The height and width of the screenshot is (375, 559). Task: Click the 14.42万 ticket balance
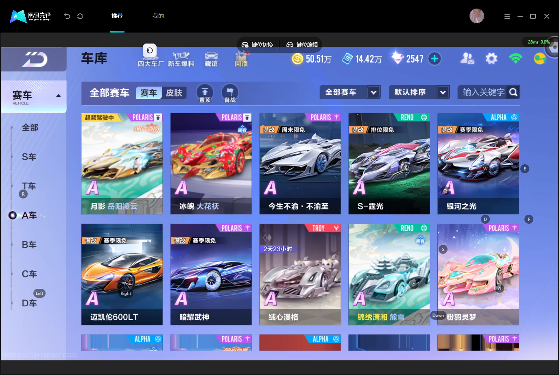[x=369, y=59]
